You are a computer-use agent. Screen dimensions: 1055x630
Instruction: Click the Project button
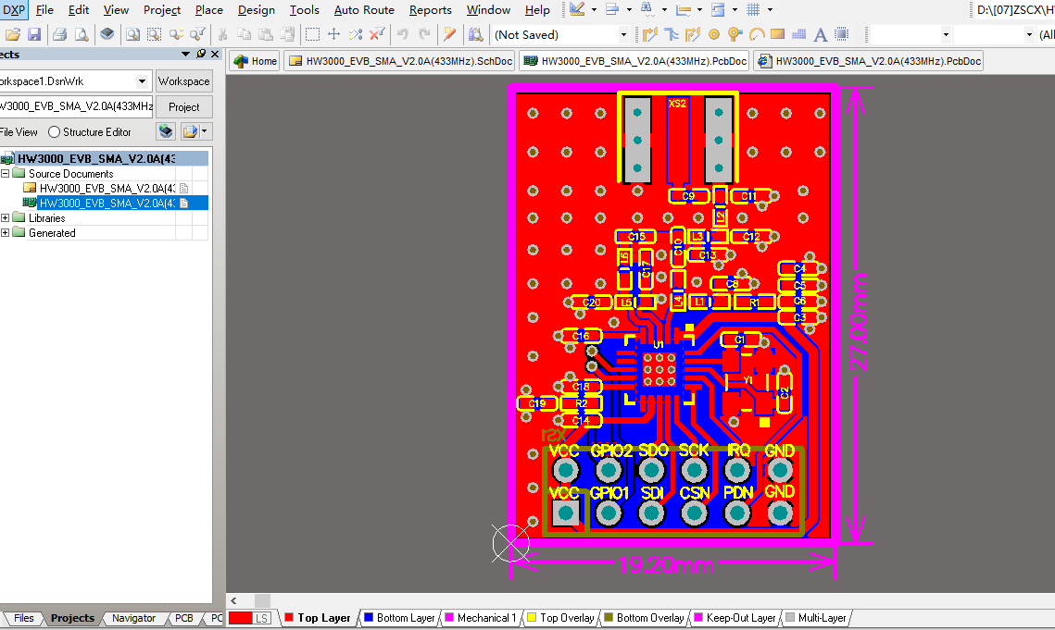pyautogui.click(x=183, y=107)
